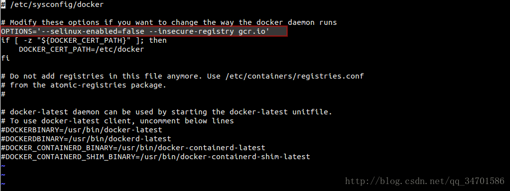
Task: Click the '#DOCKERBINARY=/usr/bin/docker-latest' line
Action: pos(81,130)
